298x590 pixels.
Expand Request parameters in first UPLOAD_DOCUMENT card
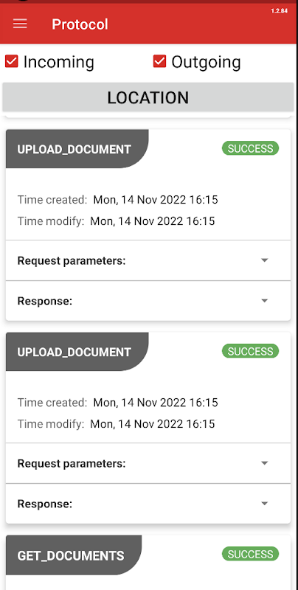(x=148, y=260)
